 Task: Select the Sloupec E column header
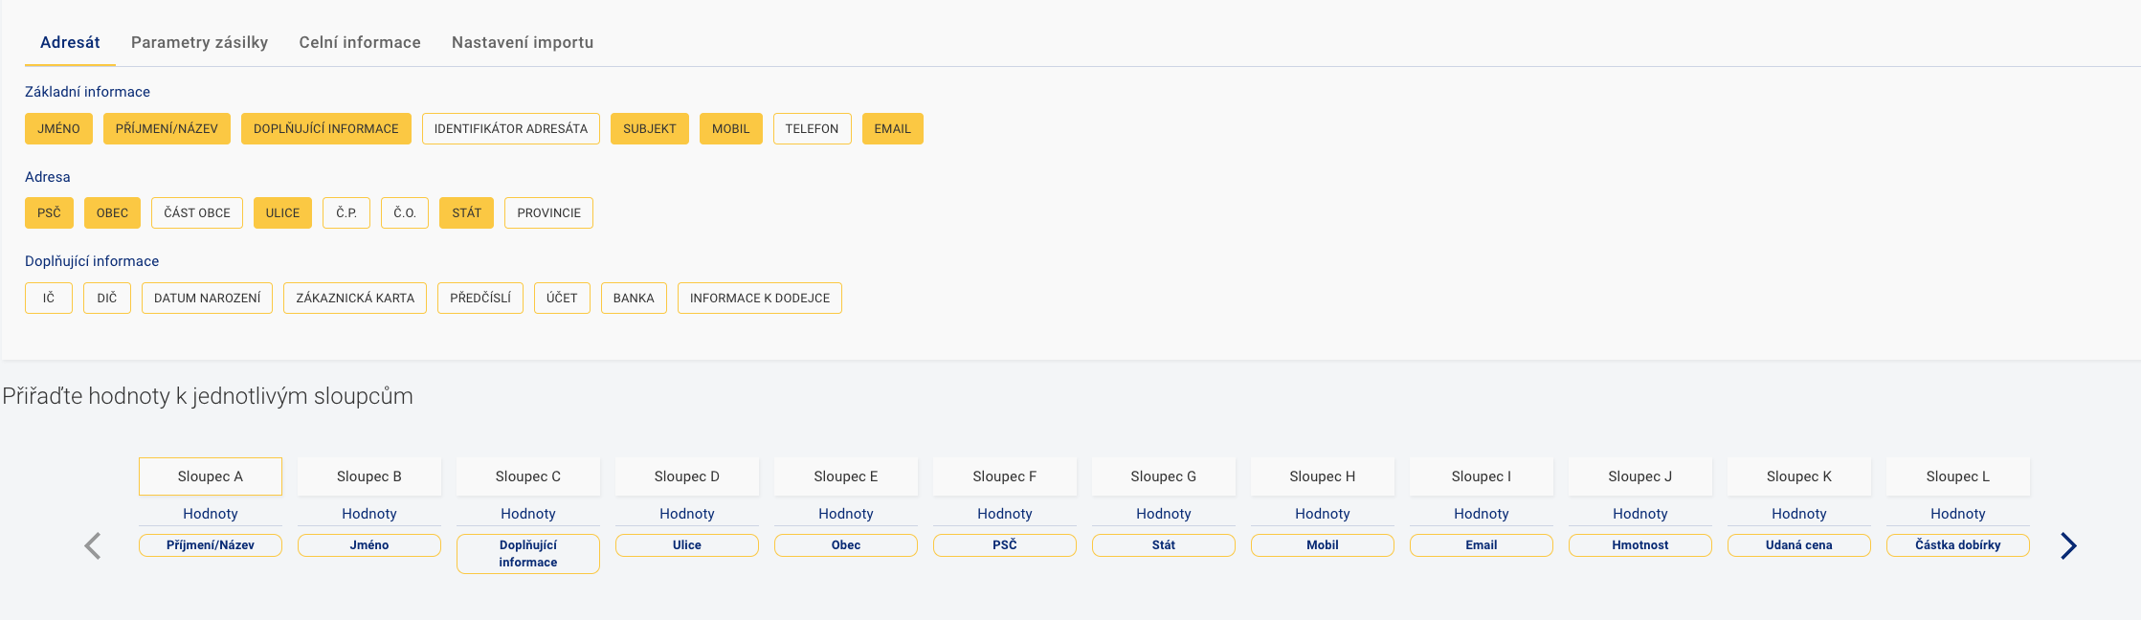[846, 476]
